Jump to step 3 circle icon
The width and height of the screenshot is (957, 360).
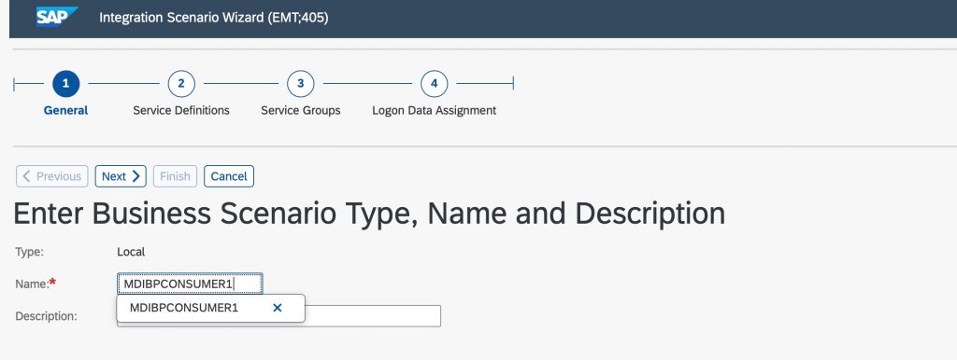pos(300,83)
